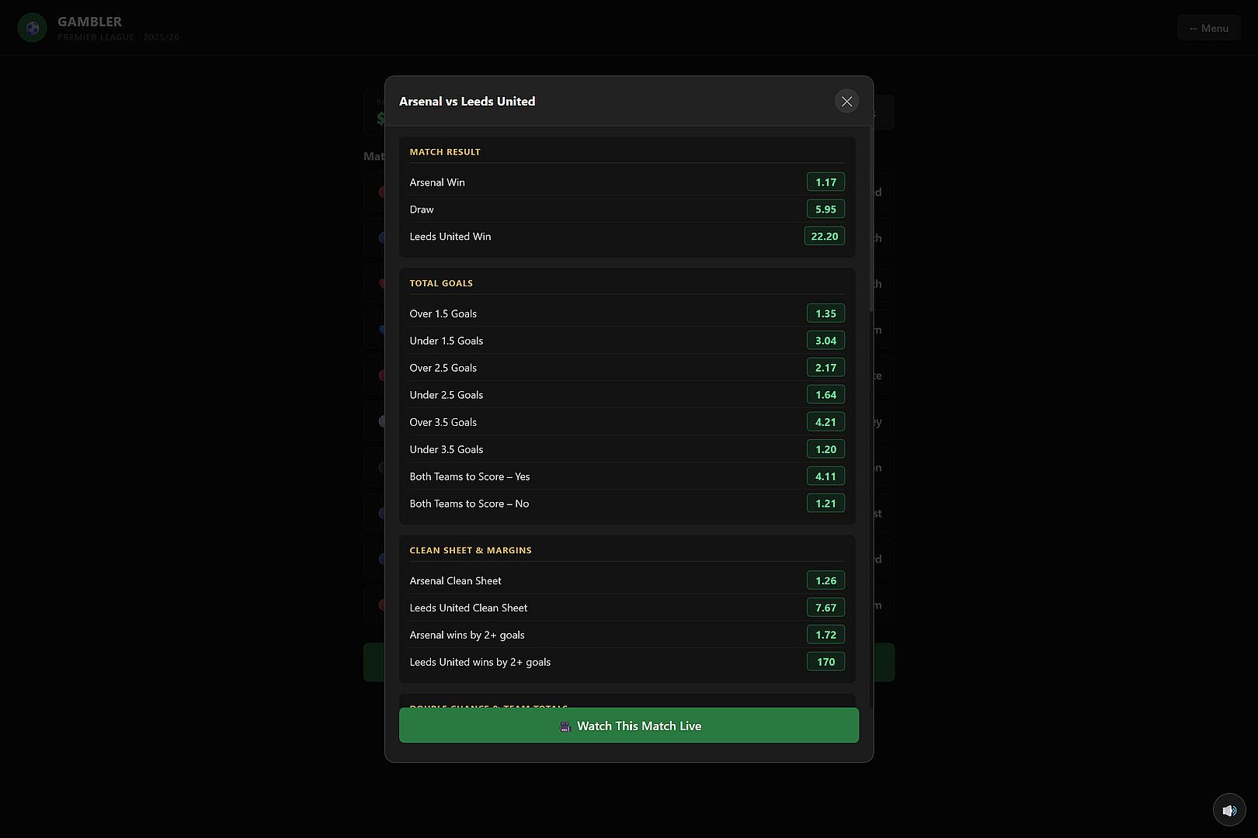Choose Leeds United Win at 22.20
This screenshot has width=1258, height=838.
pyautogui.click(x=824, y=237)
